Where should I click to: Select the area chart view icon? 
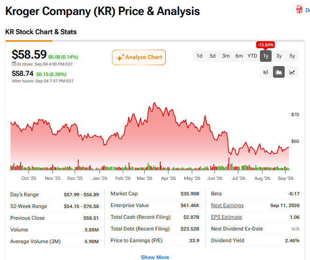coord(279,72)
